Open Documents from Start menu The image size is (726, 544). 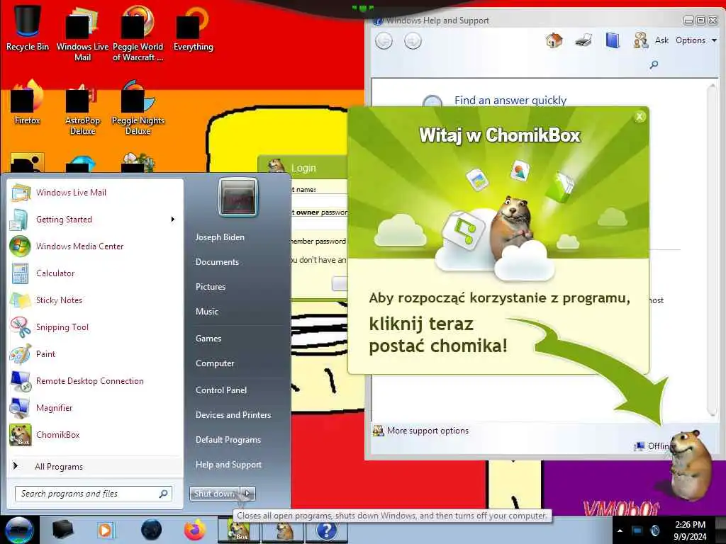pyautogui.click(x=217, y=262)
